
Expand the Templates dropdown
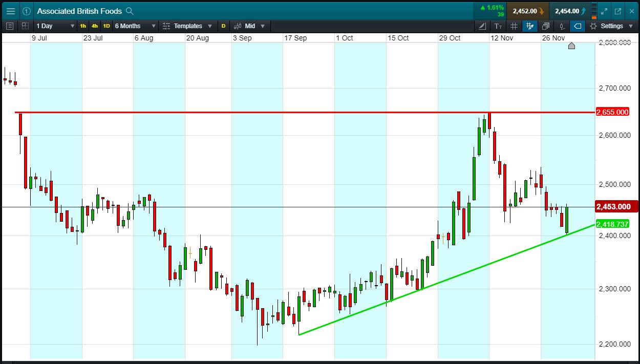[210, 26]
